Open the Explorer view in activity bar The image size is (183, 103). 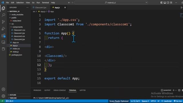pyautogui.click(x=3, y=8)
